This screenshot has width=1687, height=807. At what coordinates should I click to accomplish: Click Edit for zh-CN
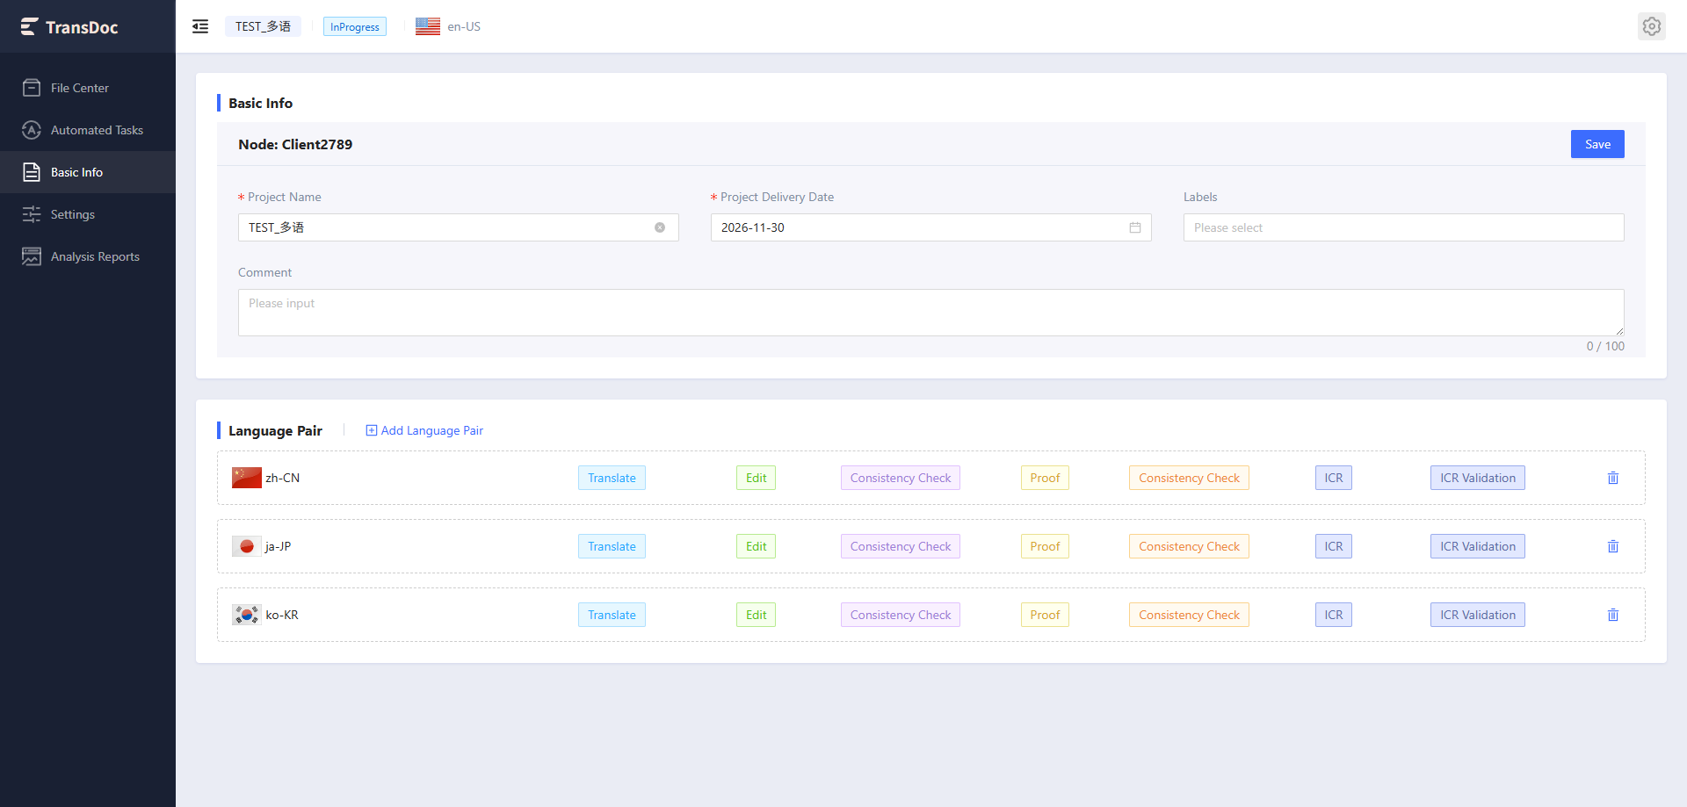756,478
